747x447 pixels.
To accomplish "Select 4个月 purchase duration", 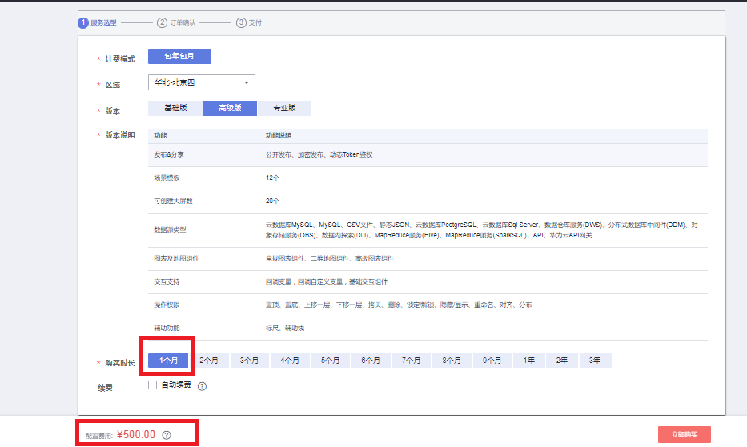I will click(x=290, y=361).
